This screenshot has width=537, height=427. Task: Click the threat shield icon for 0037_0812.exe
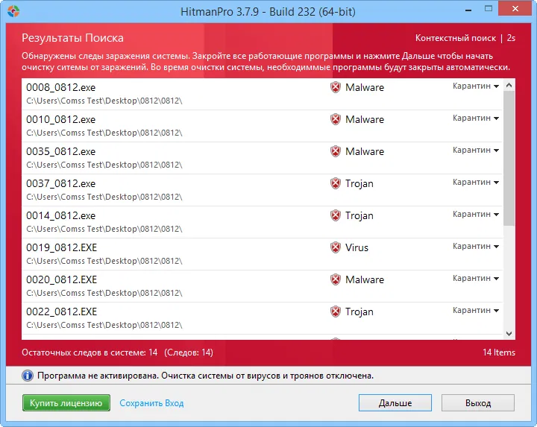click(x=336, y=183)
